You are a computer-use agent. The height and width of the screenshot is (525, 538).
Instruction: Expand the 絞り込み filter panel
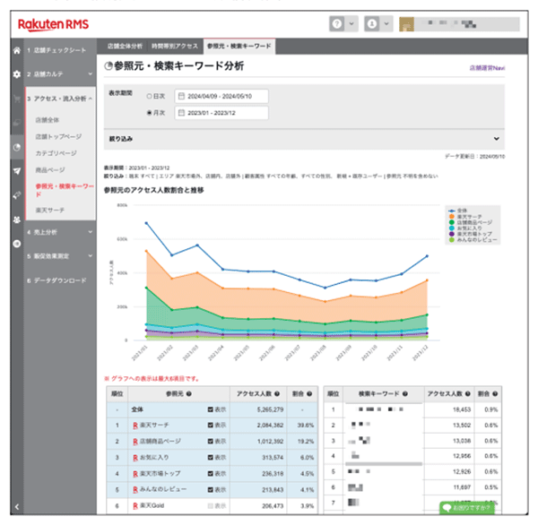tap(304, 139)
